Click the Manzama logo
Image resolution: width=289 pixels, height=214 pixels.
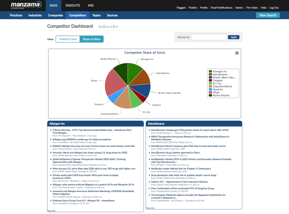pyautogui.click(x=25, y=5)
